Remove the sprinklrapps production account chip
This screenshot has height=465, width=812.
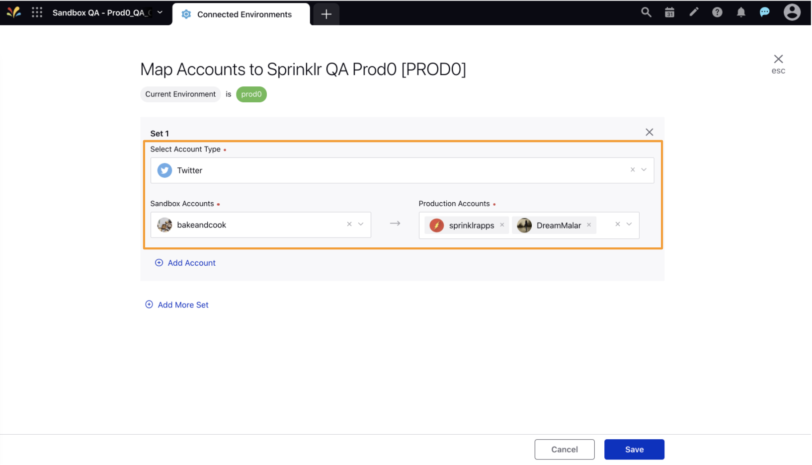(x=502, y=225)
